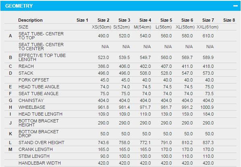
Task: Click the HEAD TUBE ANGLE row label
Action: 39,87
